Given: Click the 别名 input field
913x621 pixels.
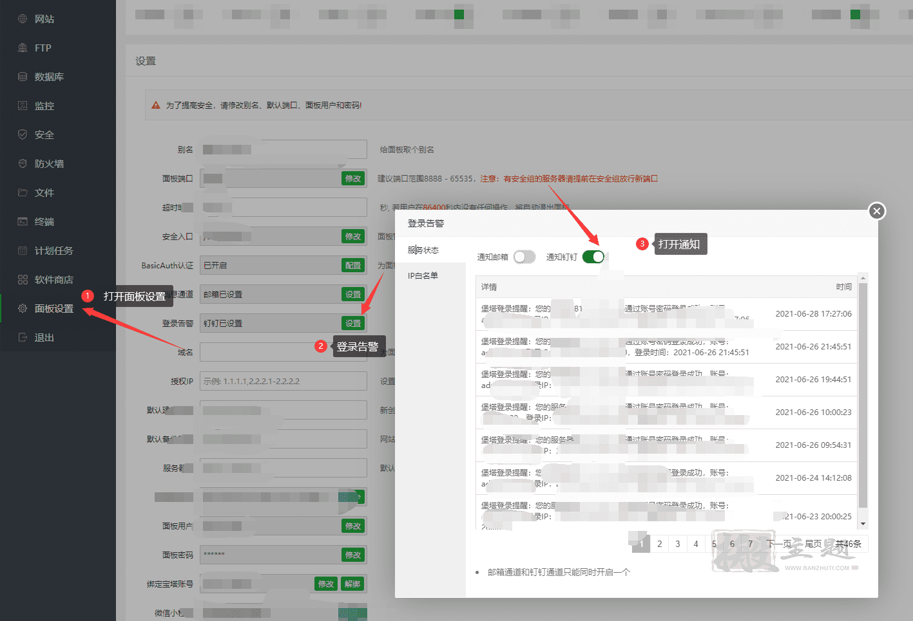Looking at the screenshot, I should point(284,149).
